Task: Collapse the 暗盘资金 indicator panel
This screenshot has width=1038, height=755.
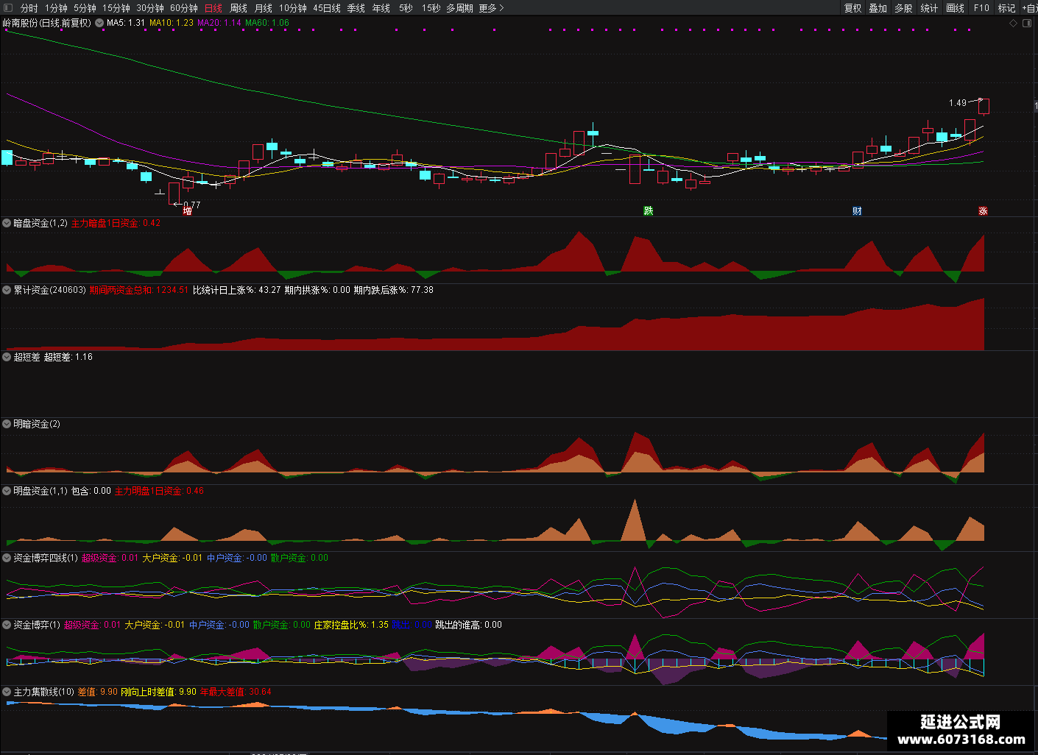Action: pos(7,223)
